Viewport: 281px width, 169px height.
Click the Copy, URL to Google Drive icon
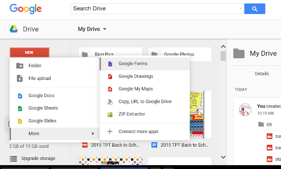(x=110, y=101)
